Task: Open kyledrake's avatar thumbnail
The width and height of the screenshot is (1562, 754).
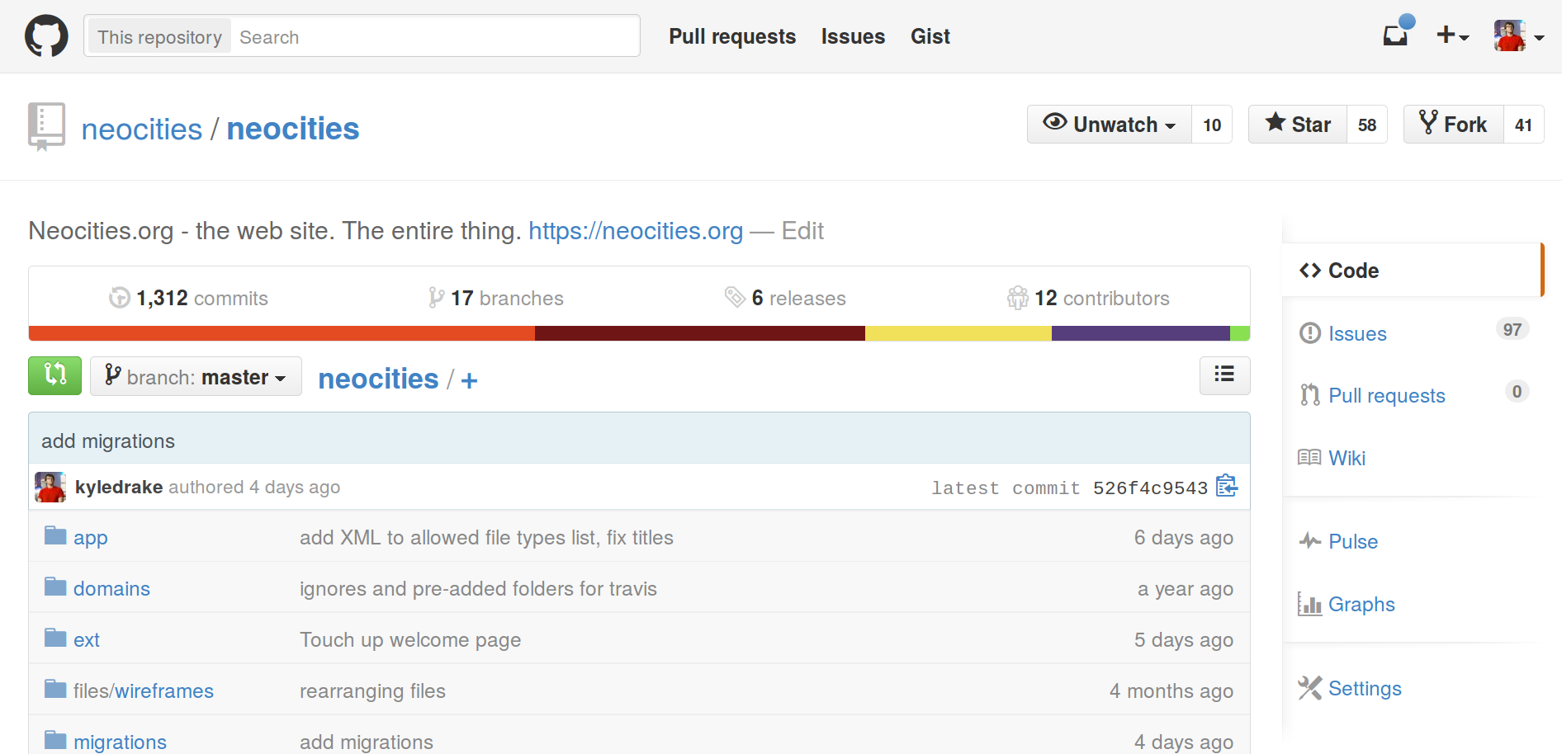Action: coord(50,488)
